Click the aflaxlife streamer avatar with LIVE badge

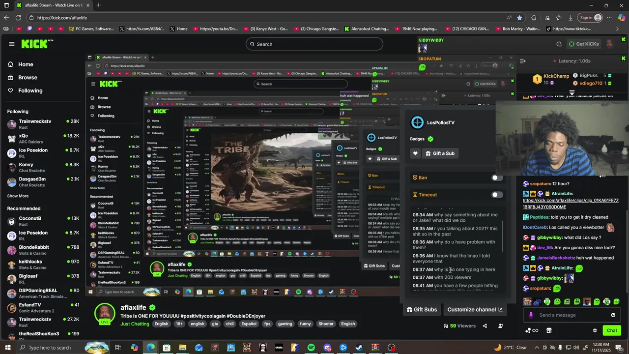[105, 315]
